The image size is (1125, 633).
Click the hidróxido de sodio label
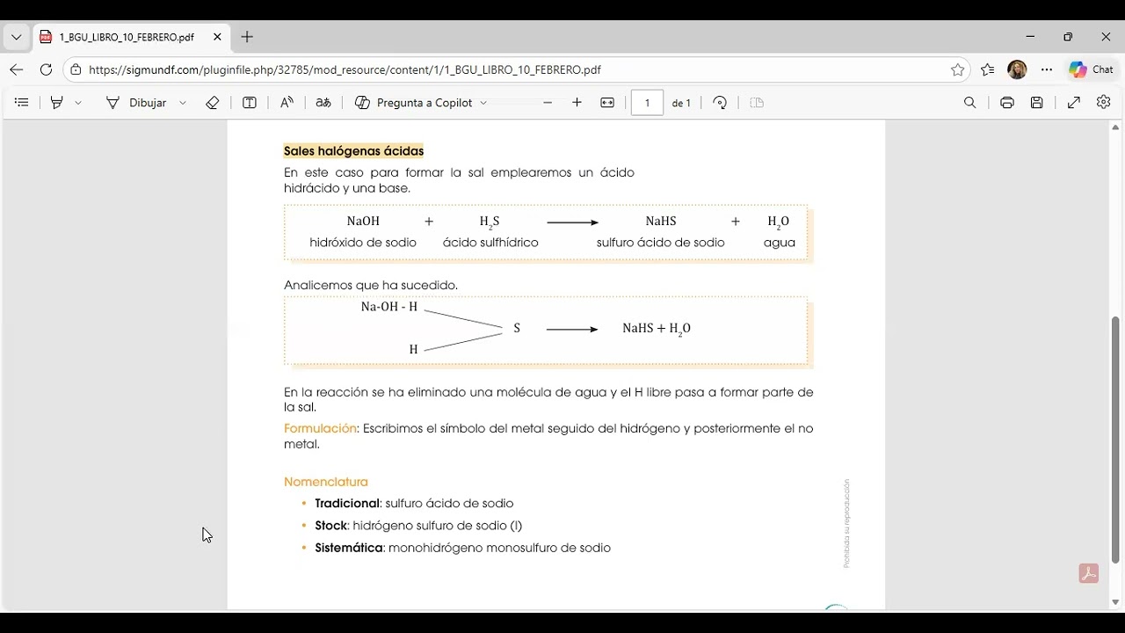coord(363,243)
